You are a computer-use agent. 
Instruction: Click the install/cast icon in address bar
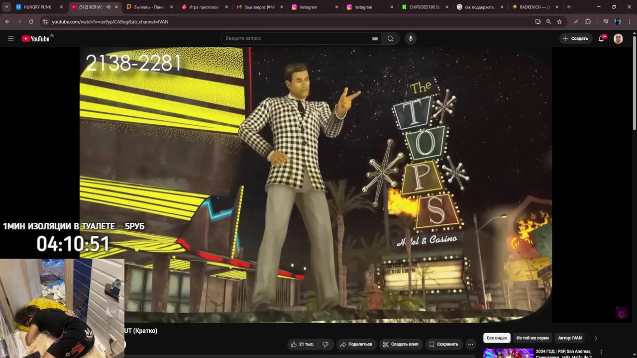(x=538, y=22)
